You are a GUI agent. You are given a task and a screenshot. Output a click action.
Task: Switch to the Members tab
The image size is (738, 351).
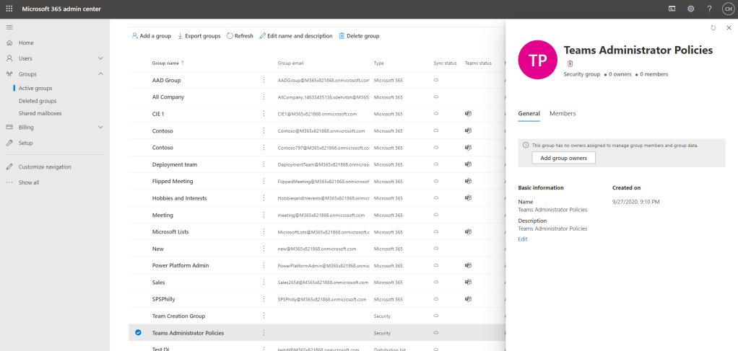pyautogui.click(x=563, y=114)
